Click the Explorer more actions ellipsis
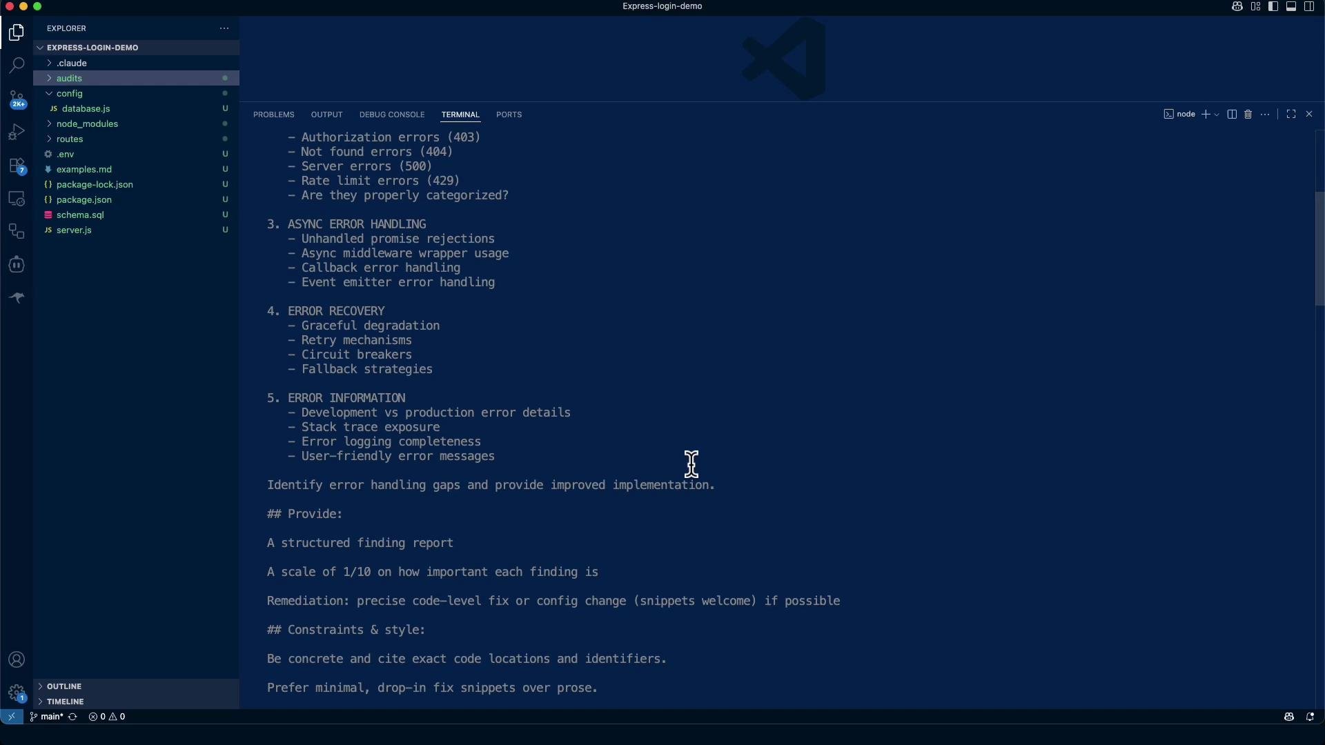Screen dimensions: 1325x745 tap(224, 28)
